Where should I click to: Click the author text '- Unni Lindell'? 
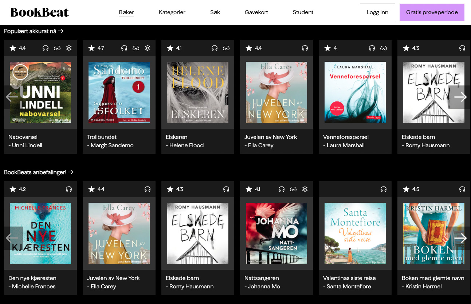25,145
